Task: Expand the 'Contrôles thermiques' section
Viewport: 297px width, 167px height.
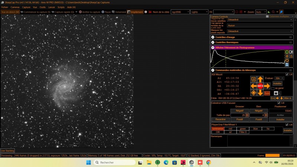Action: (x=213, y=42)
